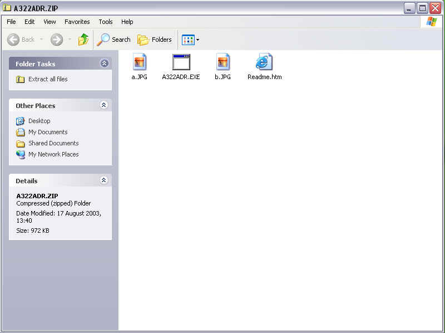Image resolution: width=445 pixels, height=333 pixels.
Task: Open the File menu
Action: click(x=11, y=22)
